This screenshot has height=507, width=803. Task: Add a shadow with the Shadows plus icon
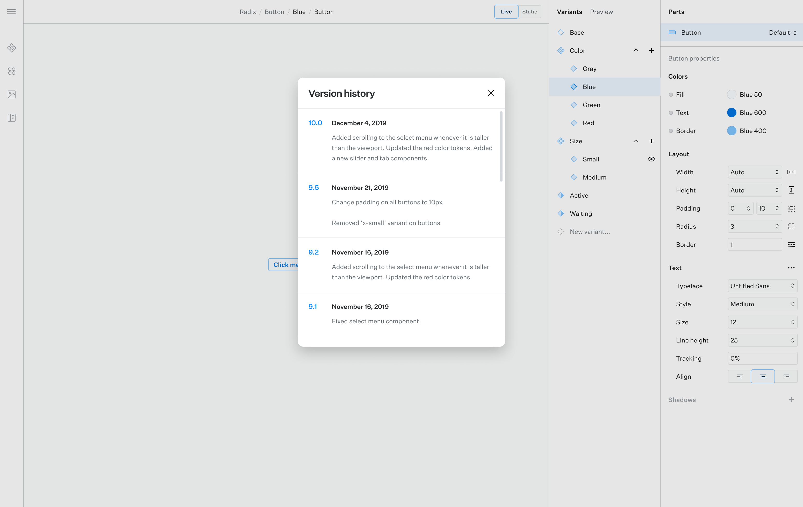pyautogui.click(x=791, y=400)
